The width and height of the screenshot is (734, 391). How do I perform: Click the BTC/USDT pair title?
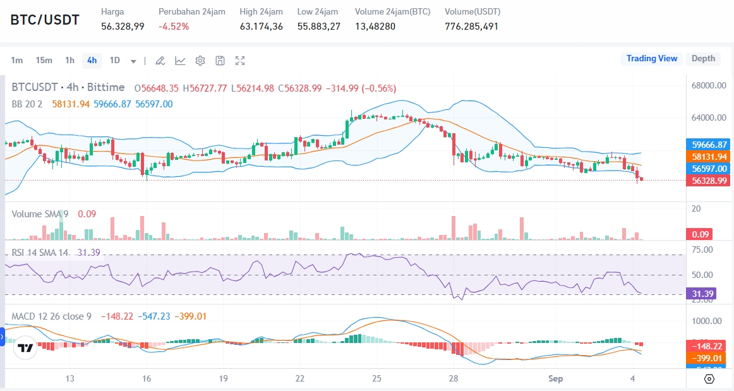coord(45,20)
